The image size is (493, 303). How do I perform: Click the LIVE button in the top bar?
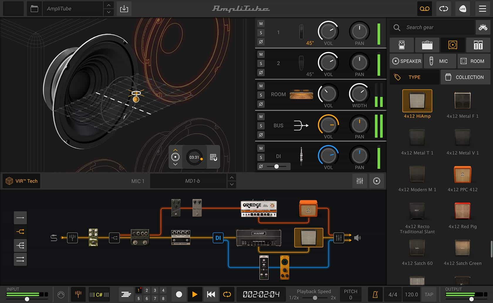463,9
